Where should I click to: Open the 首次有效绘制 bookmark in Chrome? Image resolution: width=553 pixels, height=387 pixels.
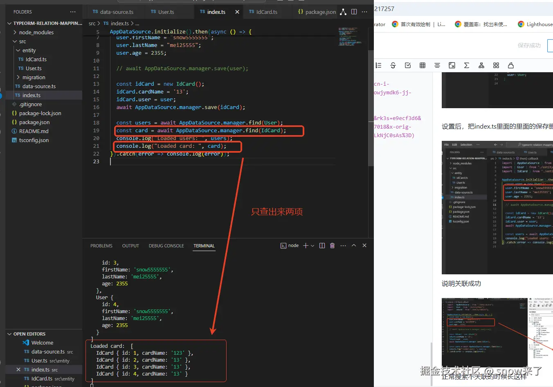418,24
